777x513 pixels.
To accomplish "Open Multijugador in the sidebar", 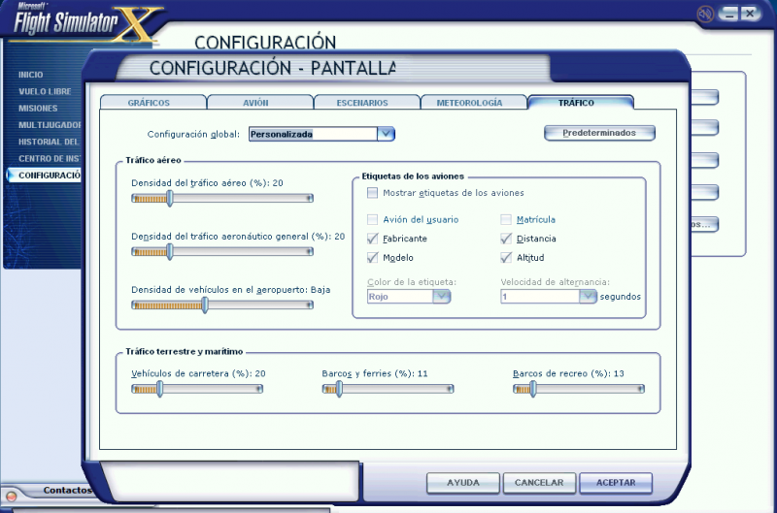I will [50, 125].
